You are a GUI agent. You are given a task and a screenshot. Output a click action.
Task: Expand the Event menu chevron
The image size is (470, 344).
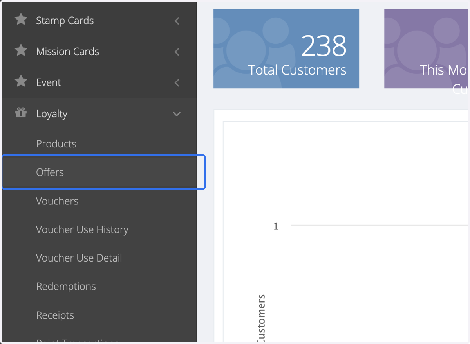(x=177, y=83)
